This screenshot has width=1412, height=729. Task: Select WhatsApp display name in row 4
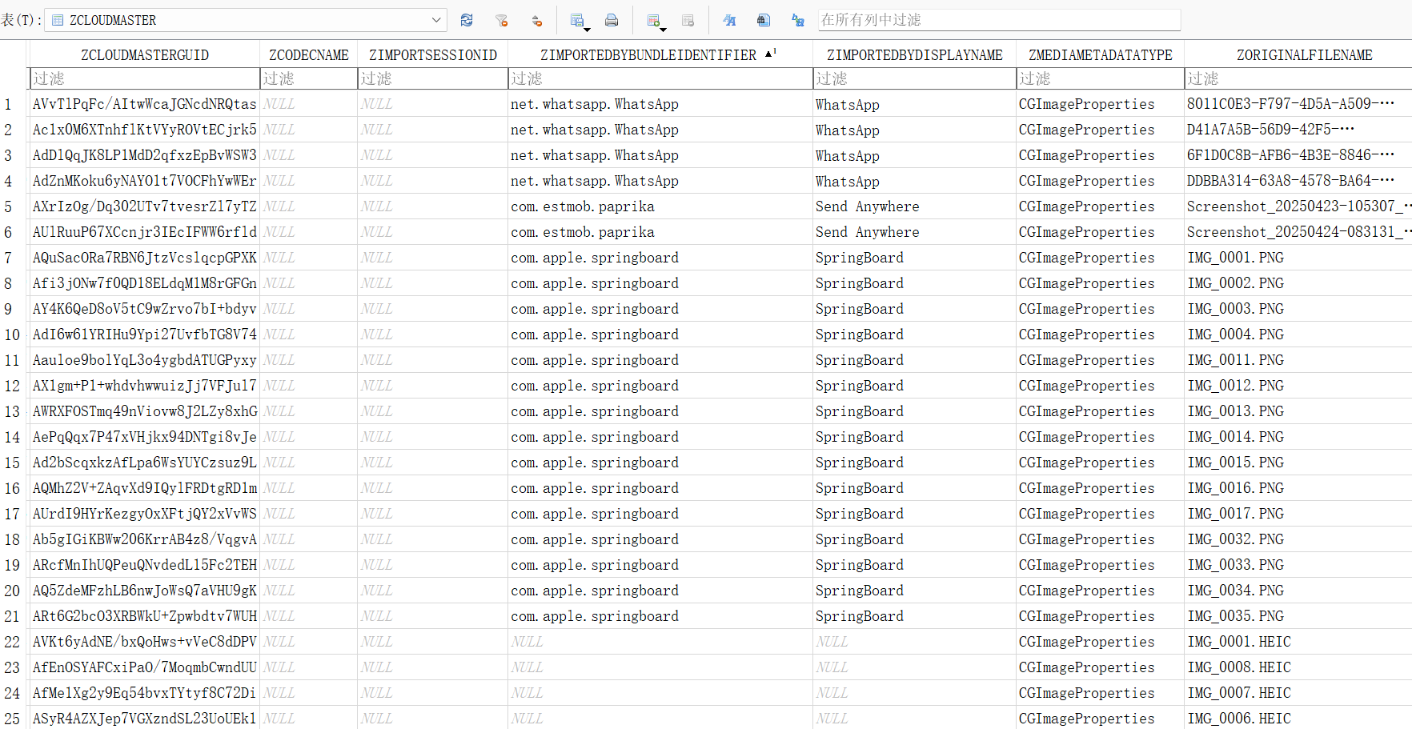click(915, 181)
